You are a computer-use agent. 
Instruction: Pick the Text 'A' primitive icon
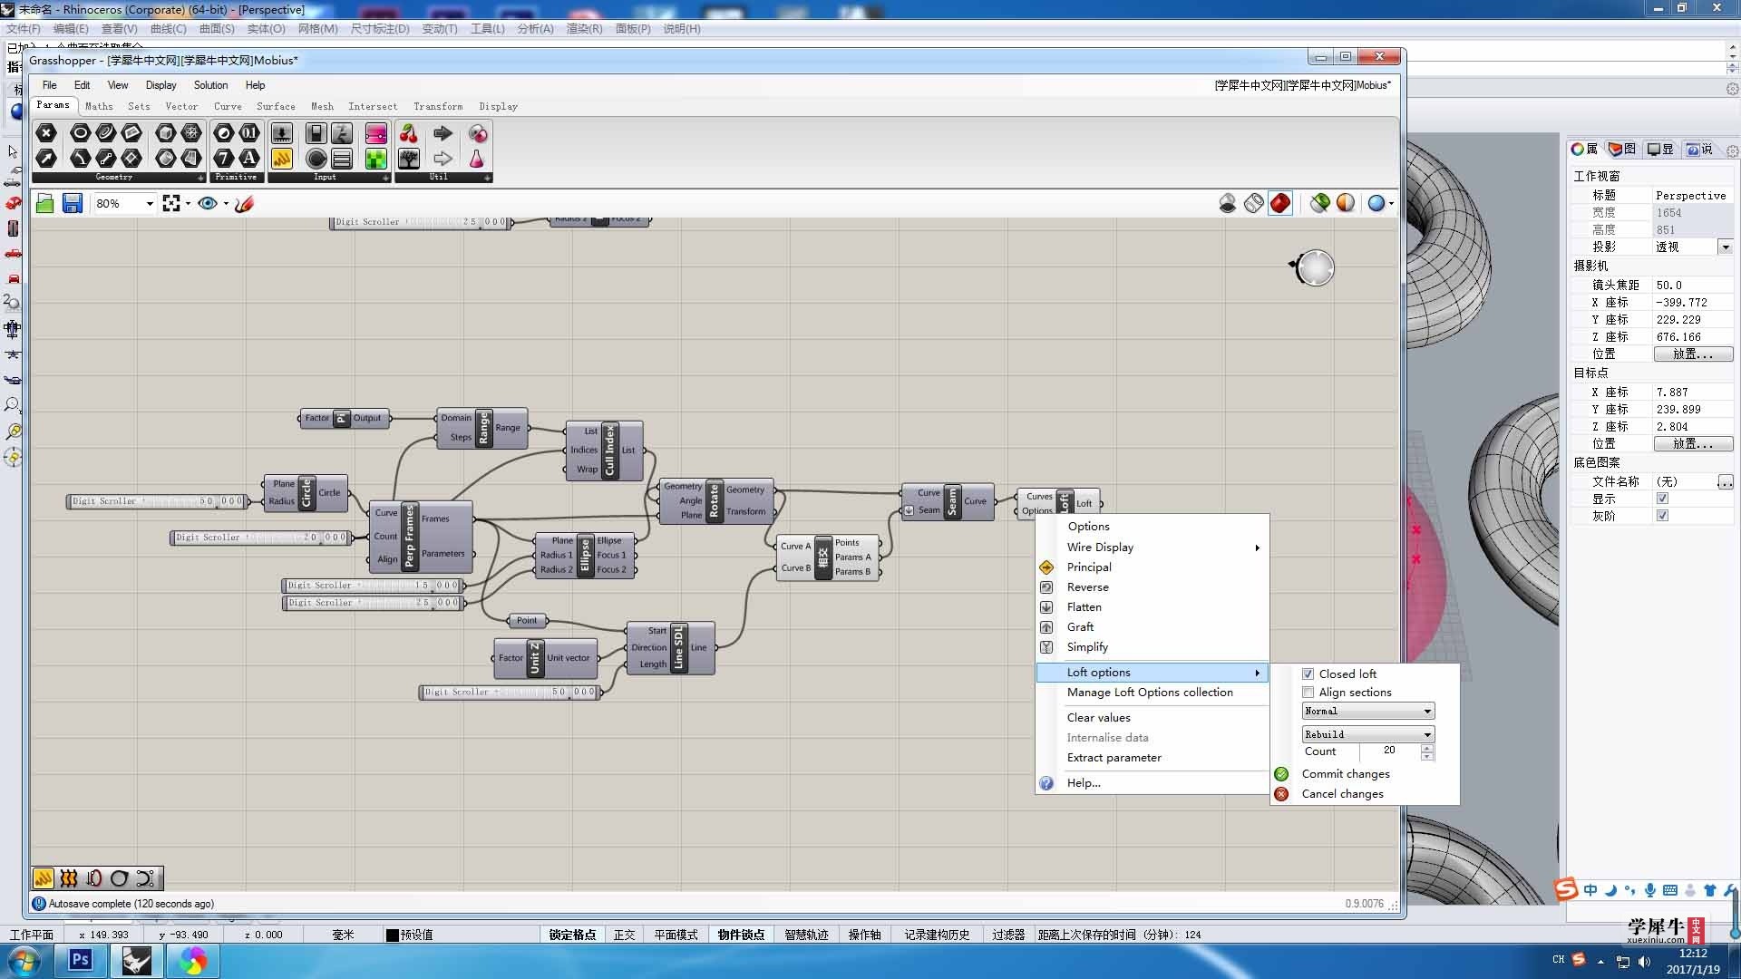coord(248,159)
